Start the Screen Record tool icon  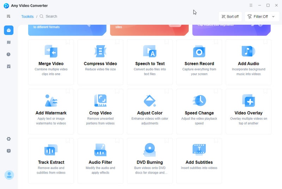[x=199, y=51]
